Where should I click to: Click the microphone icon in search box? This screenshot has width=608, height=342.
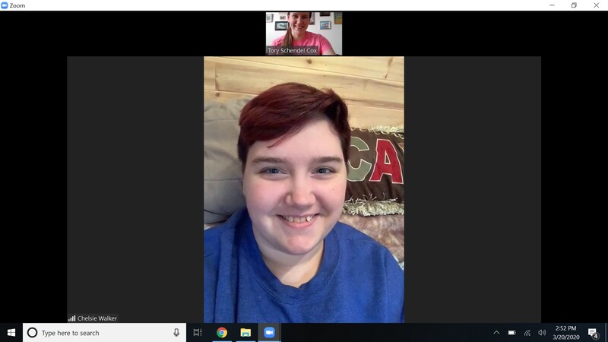tap(176, 333)
